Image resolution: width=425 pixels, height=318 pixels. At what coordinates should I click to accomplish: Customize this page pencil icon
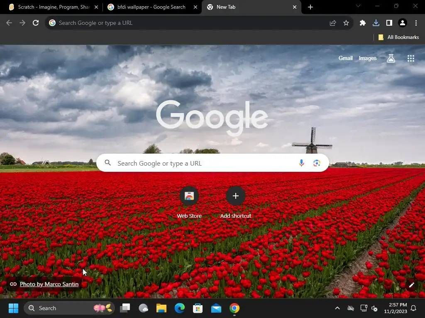pyautogui.click(x=411, y=285)
